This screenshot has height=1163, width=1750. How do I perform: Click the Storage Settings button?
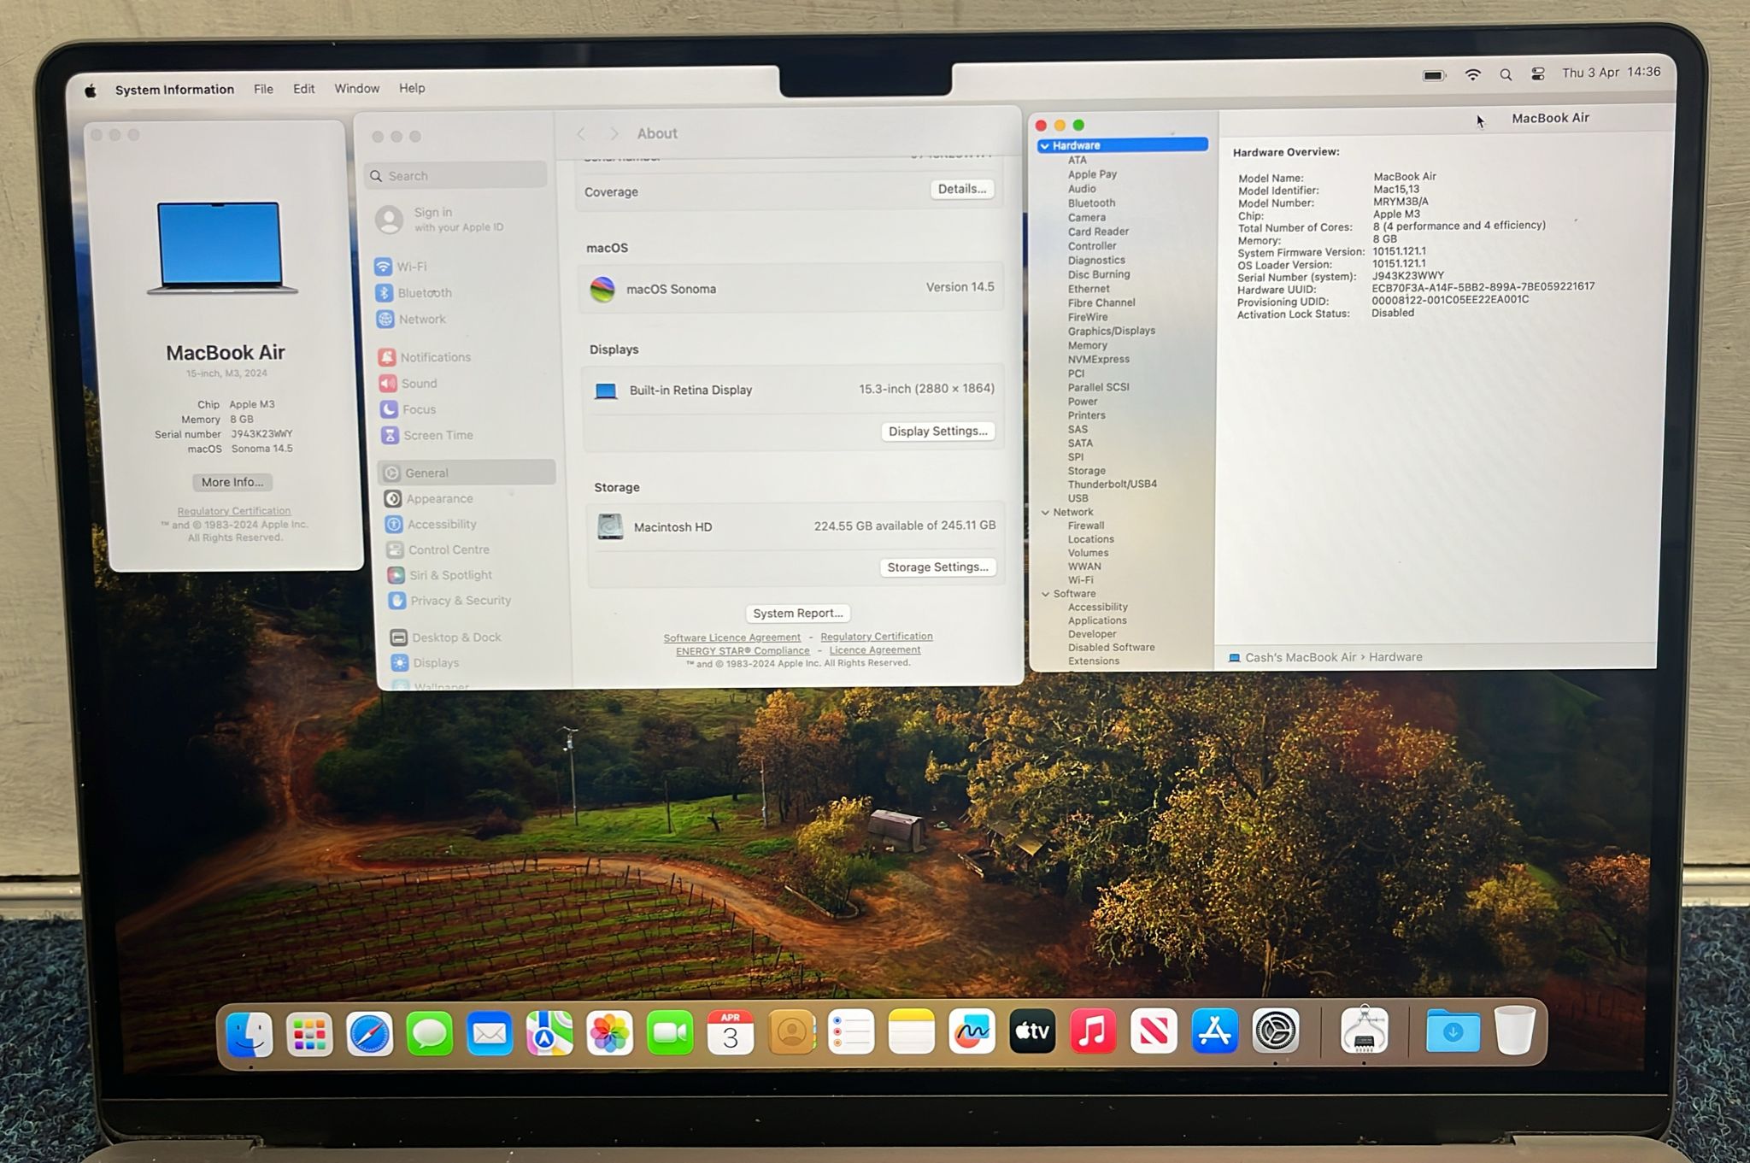pos(937,567)
